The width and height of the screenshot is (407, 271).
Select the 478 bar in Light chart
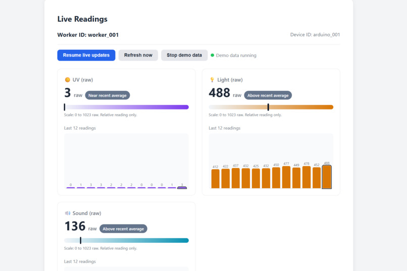(307, 177)
